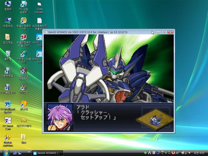Viewport: 208px width, 156px height.
Task: Open the orange S shortcut icon
Action: point(24,106)
